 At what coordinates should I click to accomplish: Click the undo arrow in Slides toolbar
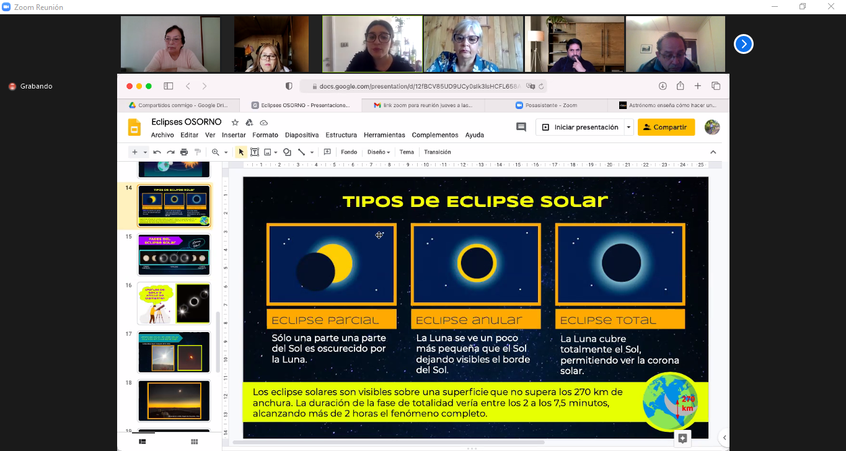click(x=157, y=152)
